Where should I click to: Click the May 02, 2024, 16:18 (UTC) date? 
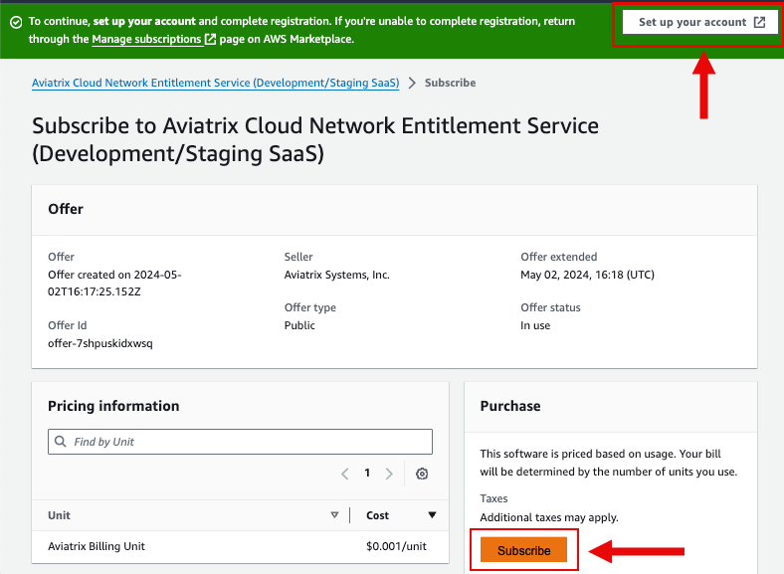(x=587, y=275)
